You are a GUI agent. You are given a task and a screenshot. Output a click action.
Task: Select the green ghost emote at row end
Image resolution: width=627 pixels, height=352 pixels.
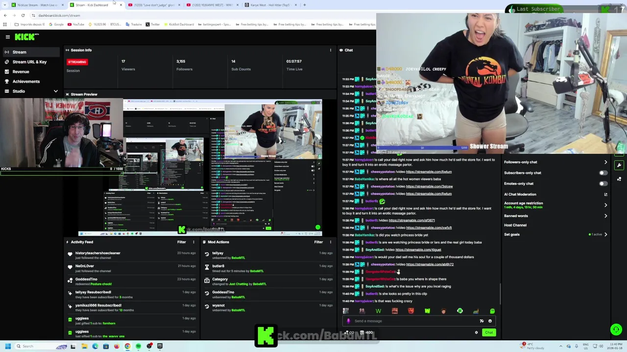coord(492,311)
